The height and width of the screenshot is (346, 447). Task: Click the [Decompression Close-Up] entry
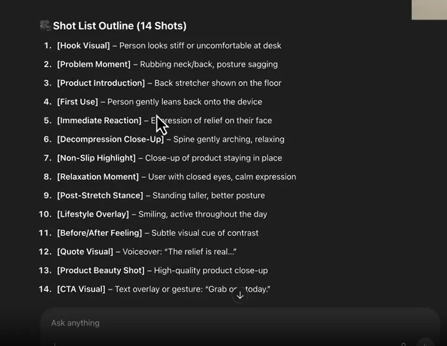click(164, 139)
